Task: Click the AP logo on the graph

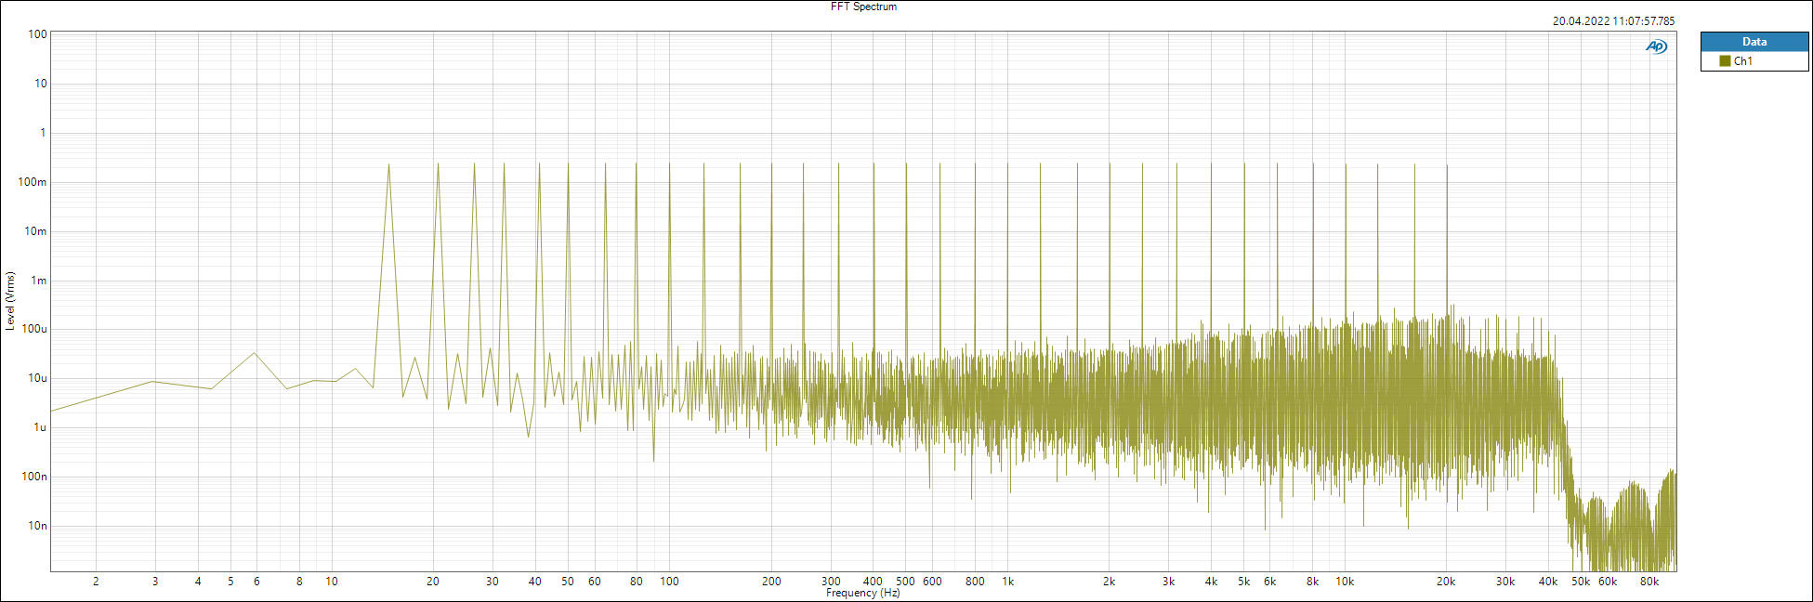Action: pyautogui.click(x=1656, y=46)
